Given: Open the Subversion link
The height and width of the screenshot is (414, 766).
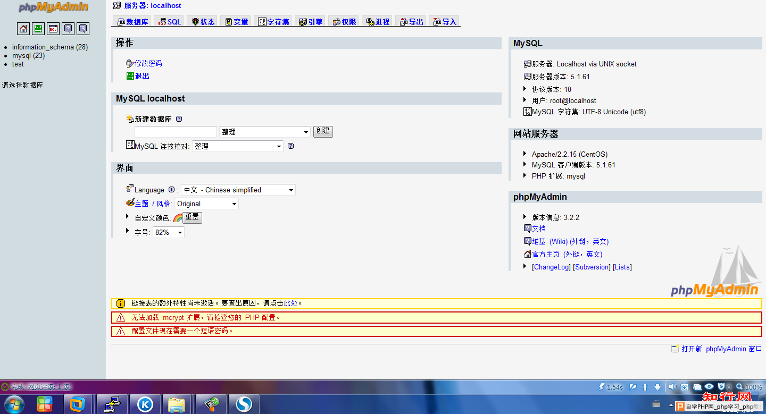Looking at the screenshot, I should [592, 267].
